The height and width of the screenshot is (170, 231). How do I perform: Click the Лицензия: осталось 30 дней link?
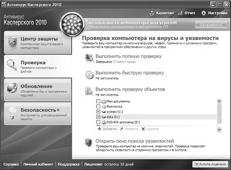click(x=109, y=164)
